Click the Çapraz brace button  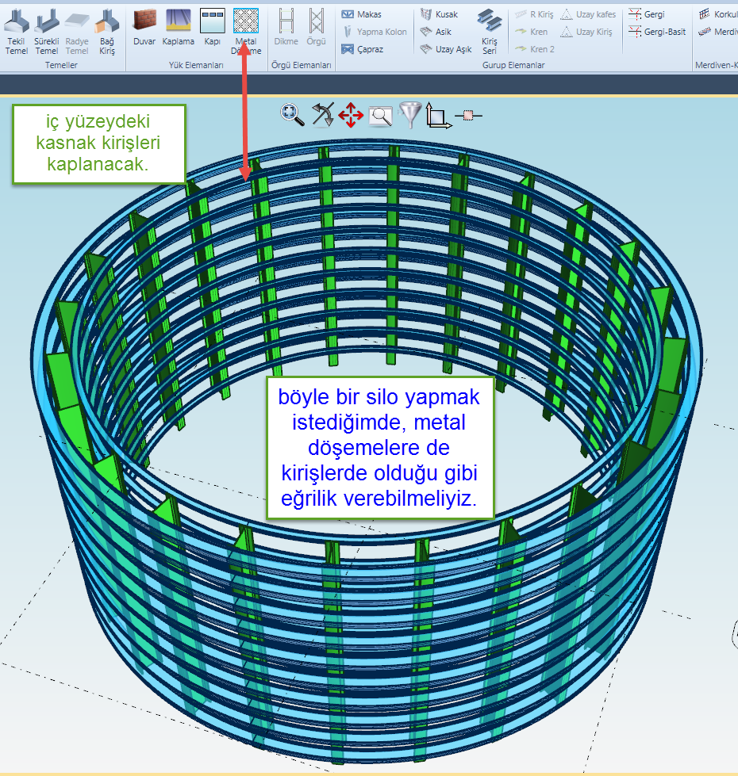(x=362, y=49)
